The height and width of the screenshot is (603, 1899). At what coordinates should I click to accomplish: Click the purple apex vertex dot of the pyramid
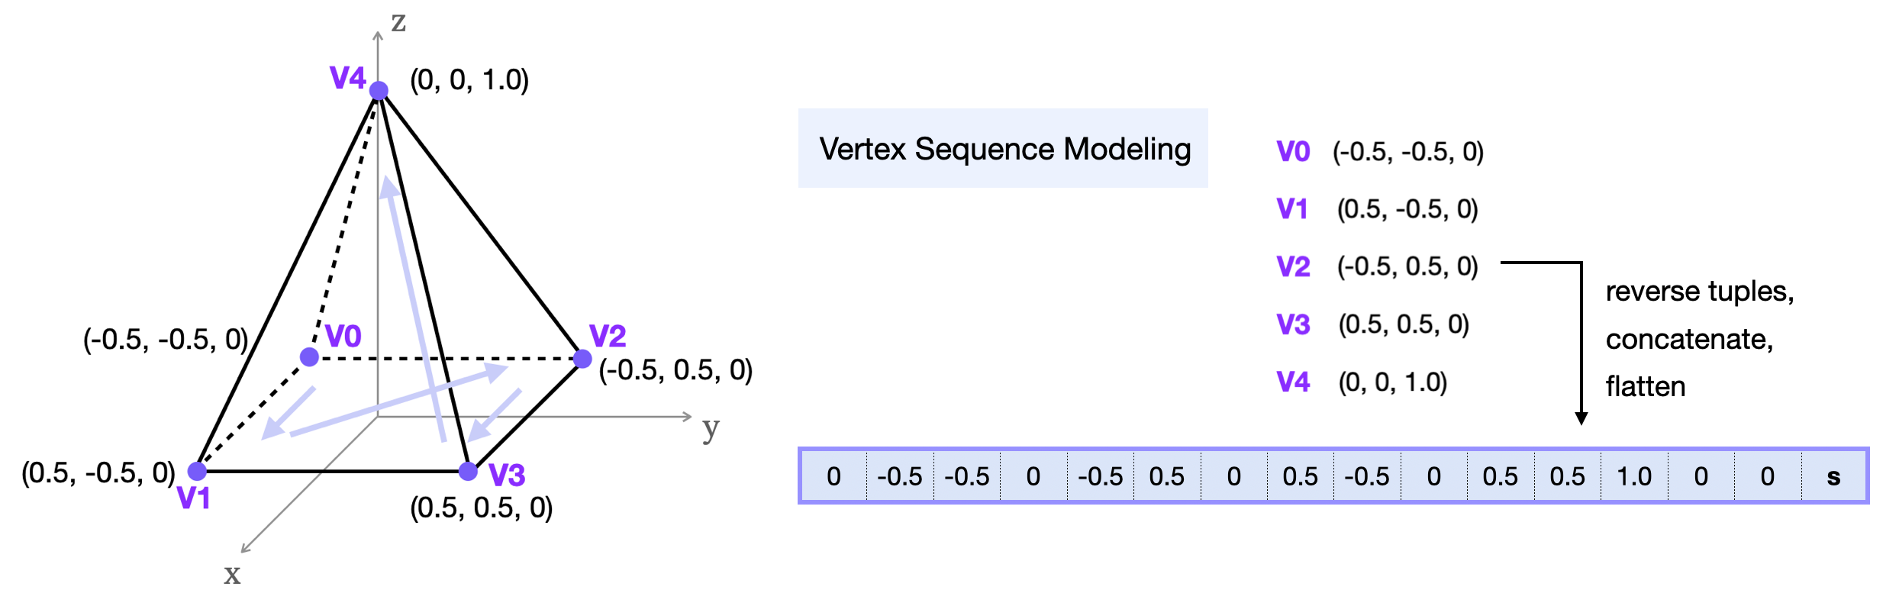[x=379, y=92]
